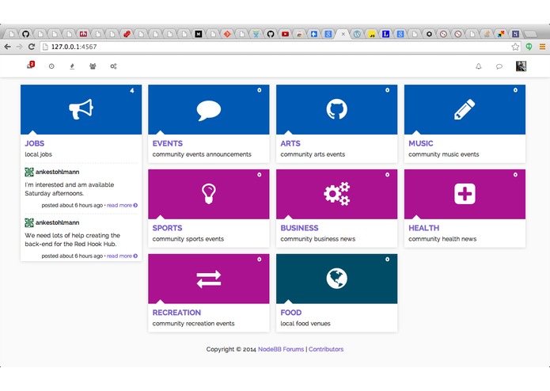The height and width of the screenshot is (391, 550).
Task: Click the lightbulb icon on Sports card
Action: (209, 194)
